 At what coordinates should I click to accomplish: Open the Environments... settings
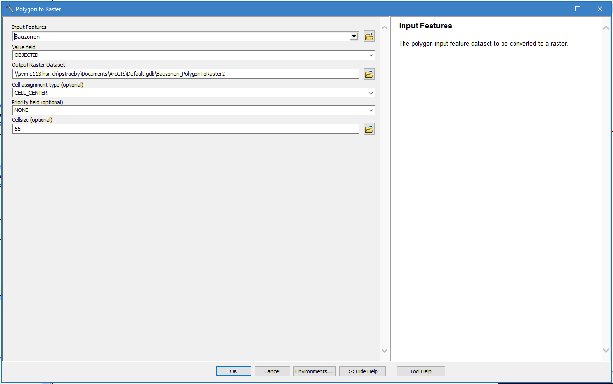314,371
